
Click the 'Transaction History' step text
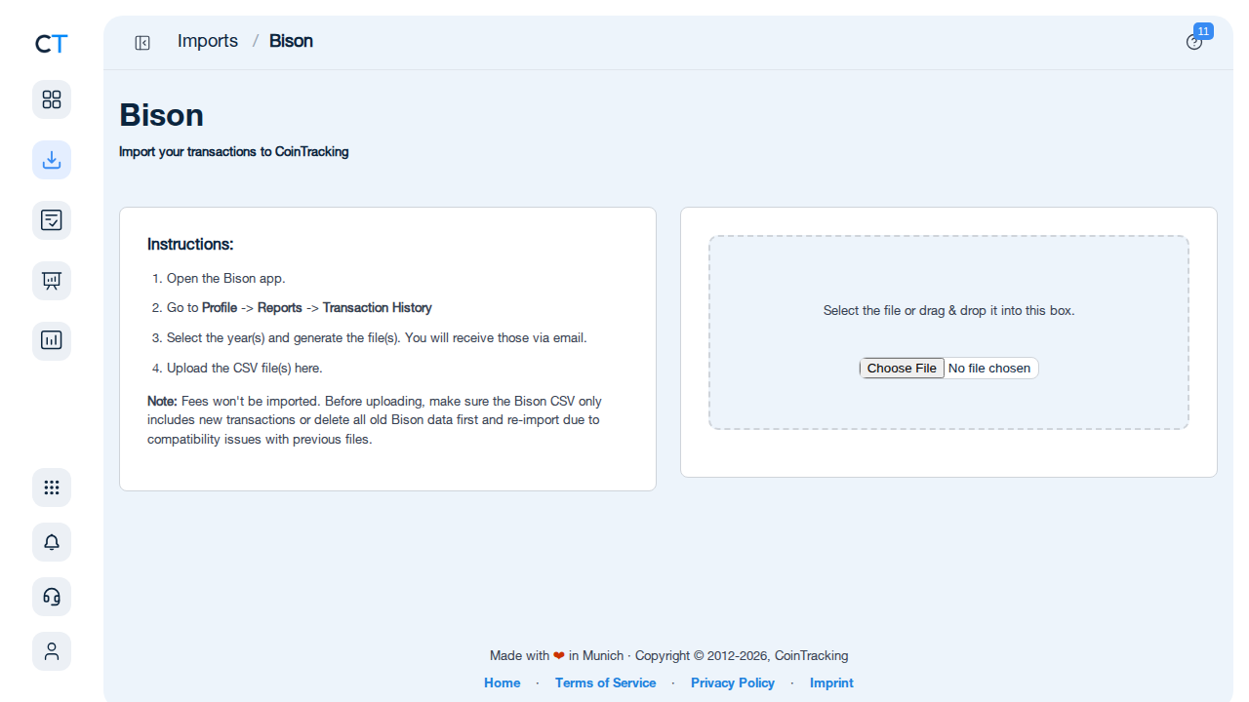point(378,307)
